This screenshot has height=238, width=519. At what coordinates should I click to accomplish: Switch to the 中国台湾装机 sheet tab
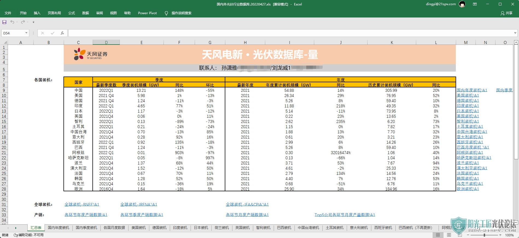[308, 228]
